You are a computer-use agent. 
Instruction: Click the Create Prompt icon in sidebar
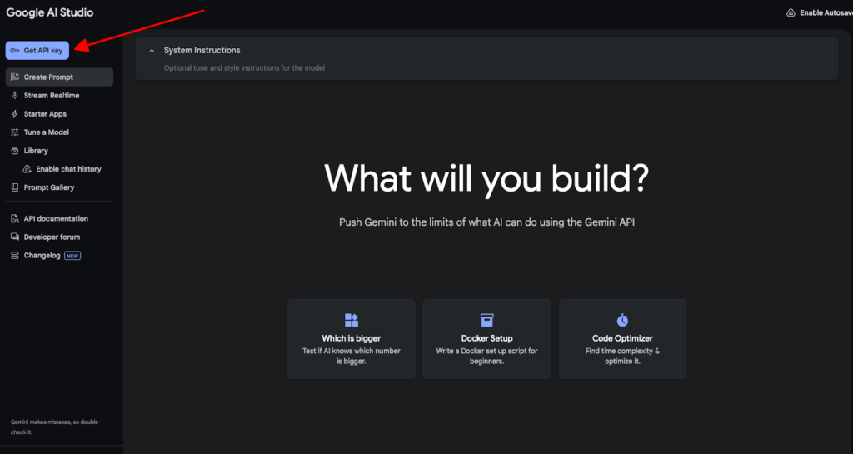click(x=15, y=77)
